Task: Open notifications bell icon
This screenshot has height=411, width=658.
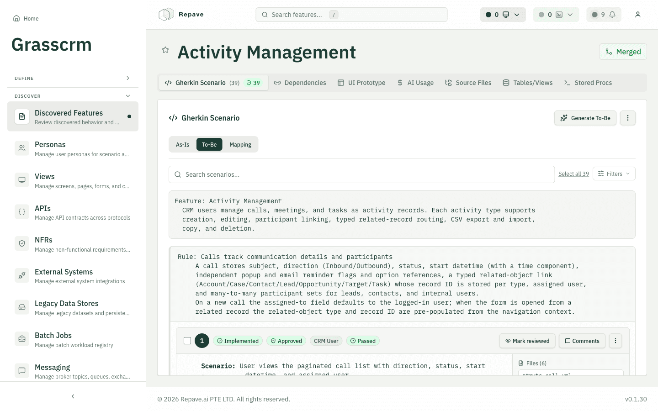Action: (612, 15)
